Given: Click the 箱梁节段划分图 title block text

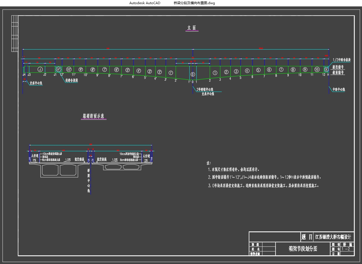Looking at the screenshot, I should point(303,249).
